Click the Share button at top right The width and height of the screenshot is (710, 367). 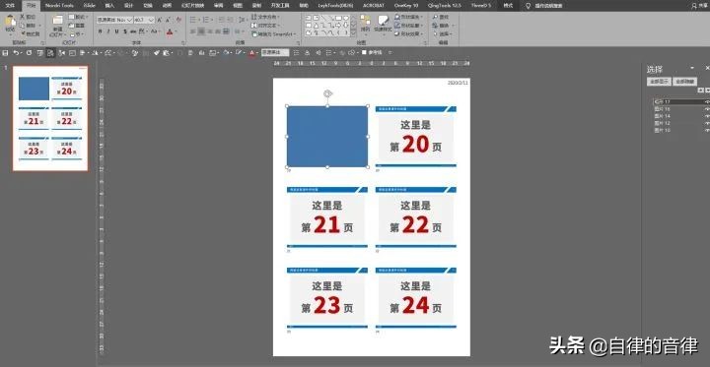click(x=700, y=6)
